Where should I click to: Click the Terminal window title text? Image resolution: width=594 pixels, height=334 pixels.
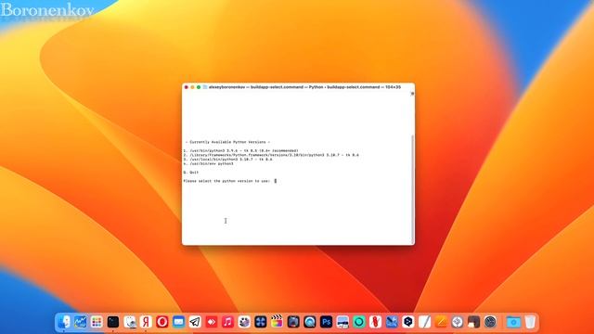pos(304,87)
